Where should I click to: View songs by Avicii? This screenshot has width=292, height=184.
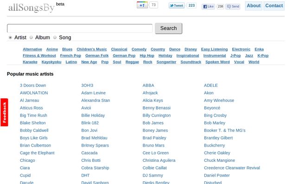point(86,108)
